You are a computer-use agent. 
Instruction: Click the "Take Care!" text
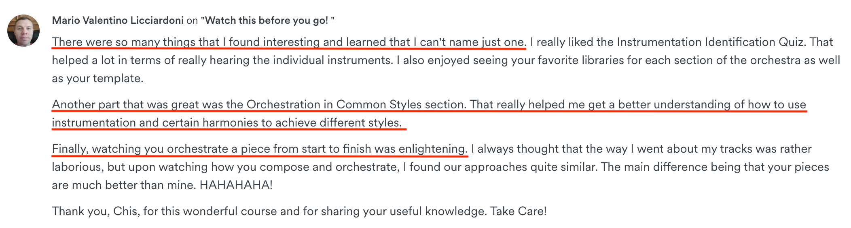click(519, 211)
